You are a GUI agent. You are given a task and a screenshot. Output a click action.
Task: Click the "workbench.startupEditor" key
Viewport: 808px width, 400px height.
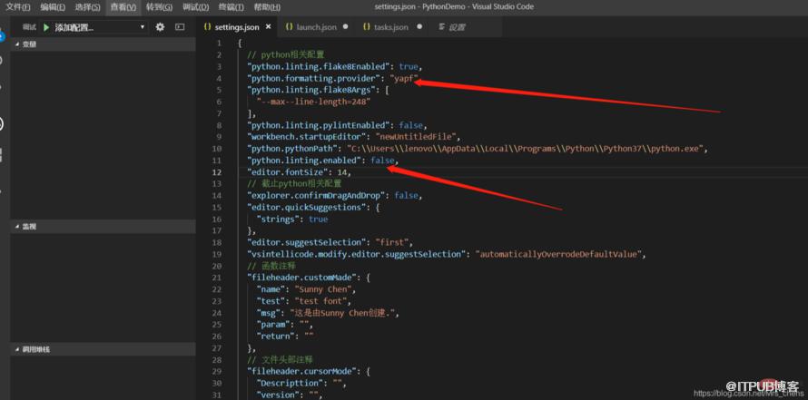coord(307,137)
